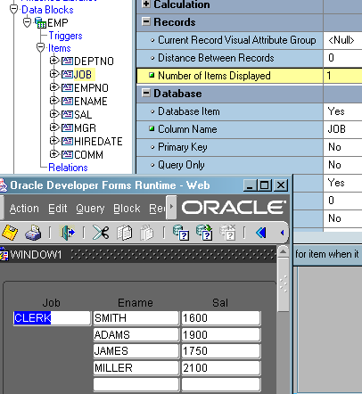Click the COMM item icon
The image size is (362, 394).
(67, 154)
